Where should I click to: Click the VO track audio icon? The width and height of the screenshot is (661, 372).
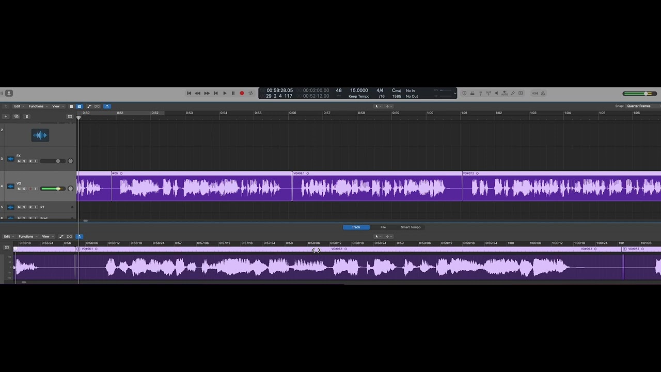pyautogui.click(x=11, y=187)
